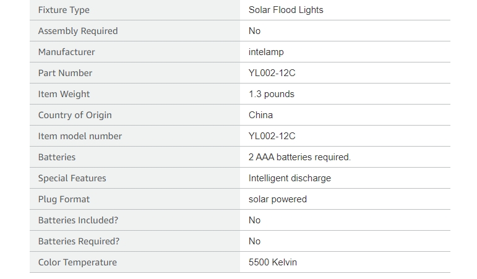Click the Manufacturer label cell
The image size is (477, 279).
[x=135, y=52]
